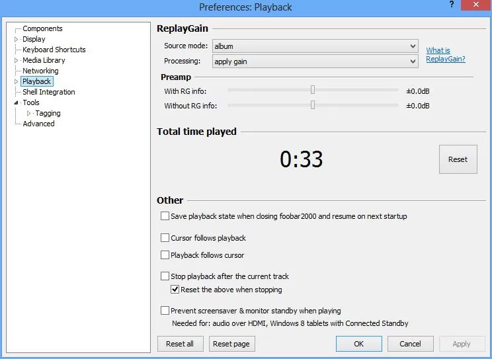This screenshot has height=359, width=492.
Task: Select the Playback tree item
Action: [37, 81]
